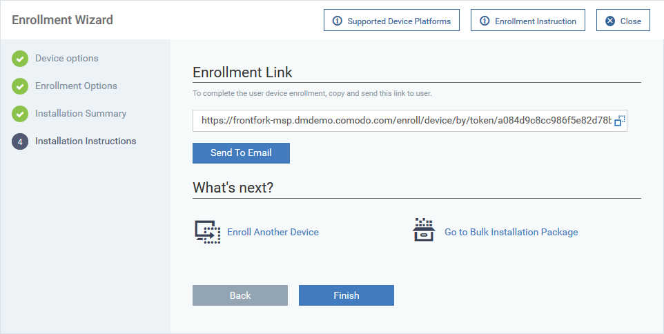Click the enrollment link URL field

coord(409,121)
